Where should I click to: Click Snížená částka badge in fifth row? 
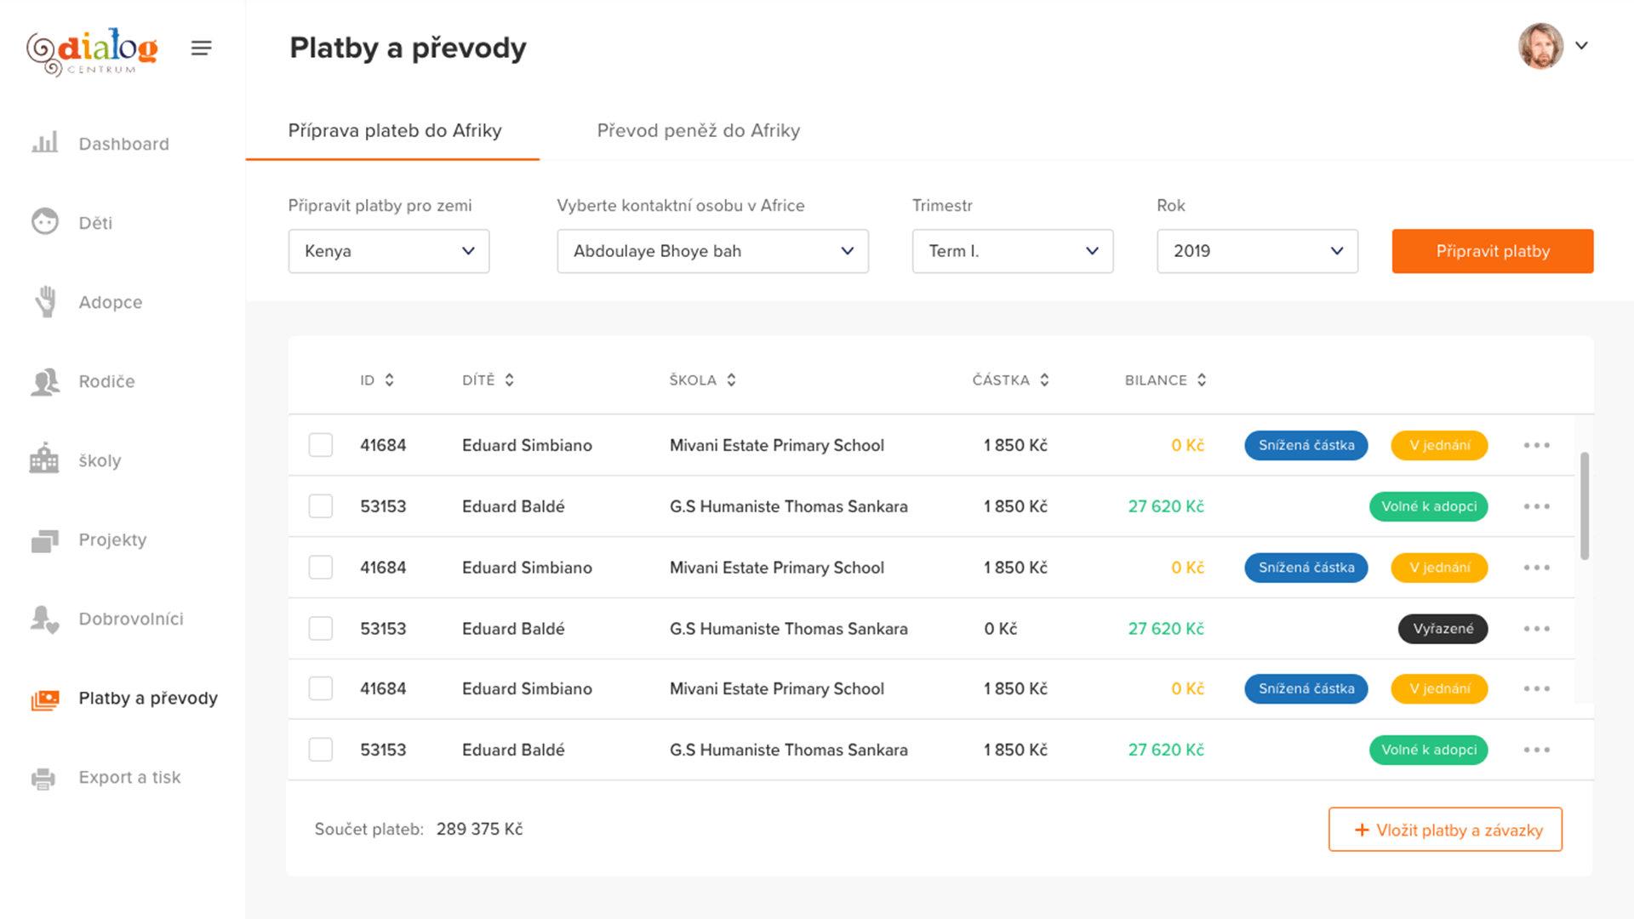click(x=1306, y=688)
